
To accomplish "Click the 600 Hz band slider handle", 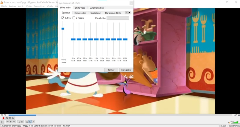I will pyautogui.click(x=91, y=39).
